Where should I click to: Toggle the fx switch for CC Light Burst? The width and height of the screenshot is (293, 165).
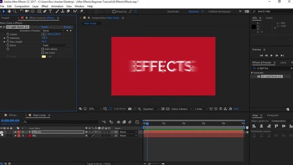pyautogui.click(x=4, y=27)
